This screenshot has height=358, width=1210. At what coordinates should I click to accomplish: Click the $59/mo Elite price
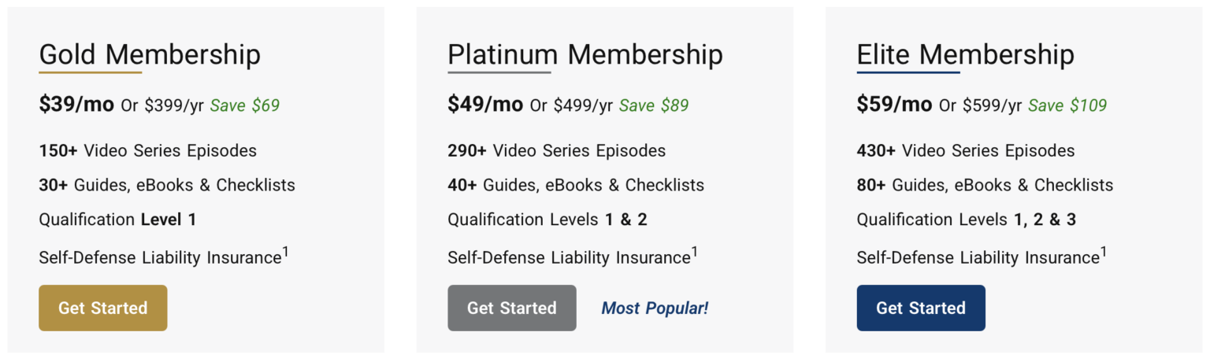point(894,105)
